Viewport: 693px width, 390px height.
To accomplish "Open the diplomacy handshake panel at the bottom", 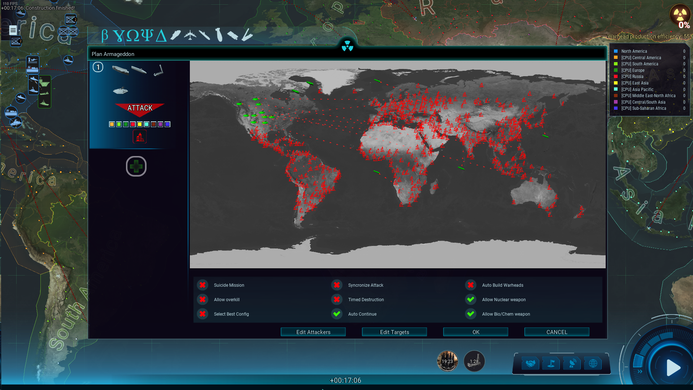I will click(529, 363).
